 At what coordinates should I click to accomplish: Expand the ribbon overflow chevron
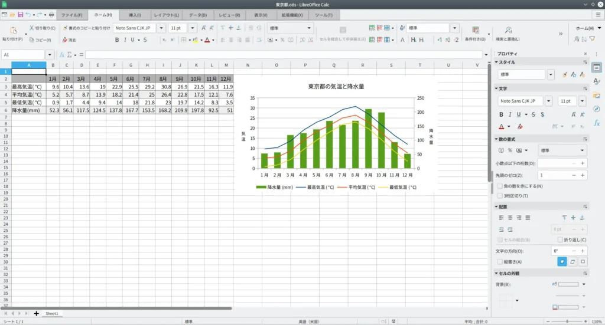pos(561,34)
